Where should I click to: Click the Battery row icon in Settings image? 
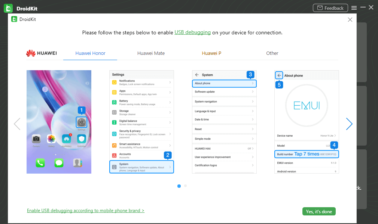point(114,102)
